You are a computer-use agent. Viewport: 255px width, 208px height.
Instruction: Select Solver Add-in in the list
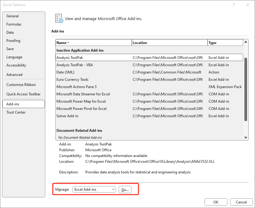(x=67, y=116)
